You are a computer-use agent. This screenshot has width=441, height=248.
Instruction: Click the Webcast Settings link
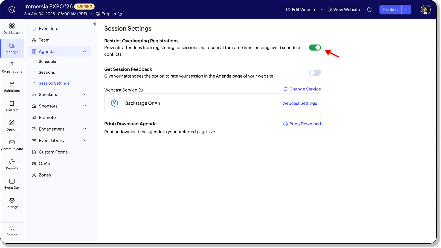point(300,103)
